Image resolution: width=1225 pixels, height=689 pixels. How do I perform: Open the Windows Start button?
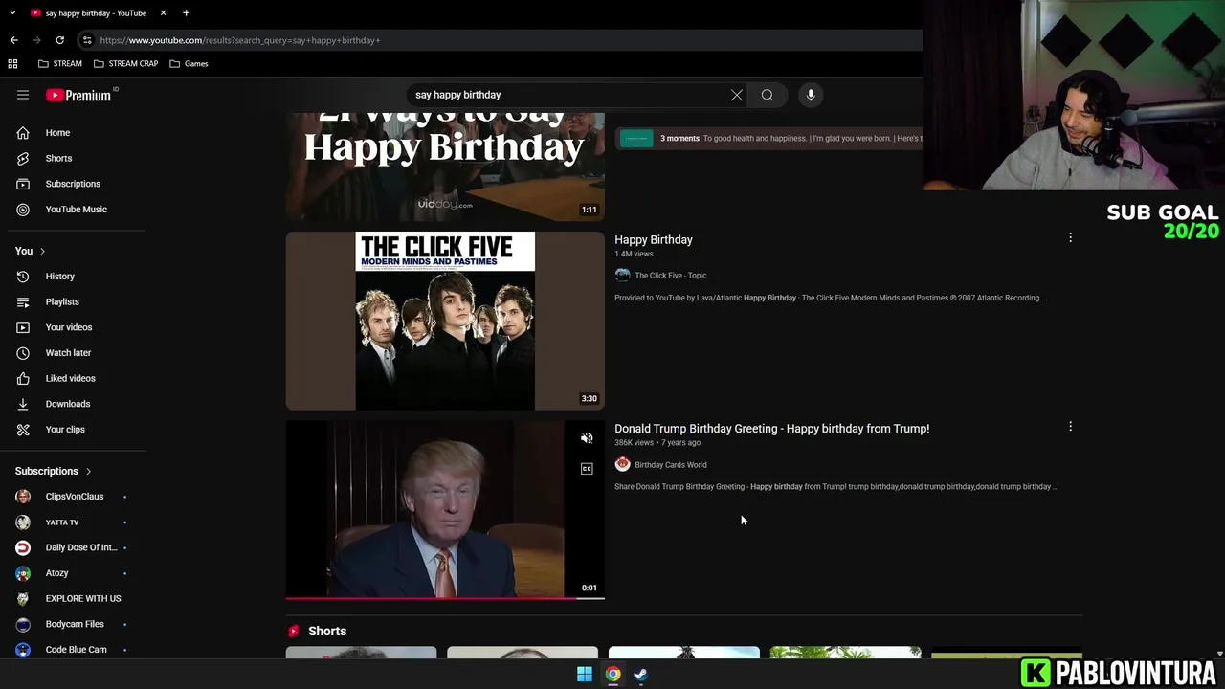tap(585, 675)
